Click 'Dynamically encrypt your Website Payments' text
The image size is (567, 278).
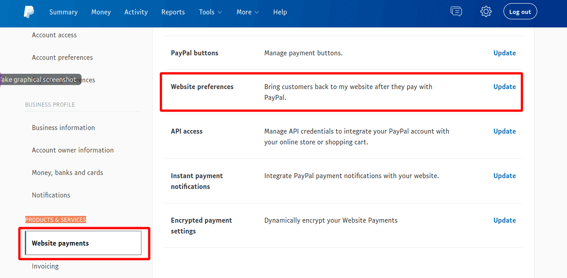(x=331, y=220)
